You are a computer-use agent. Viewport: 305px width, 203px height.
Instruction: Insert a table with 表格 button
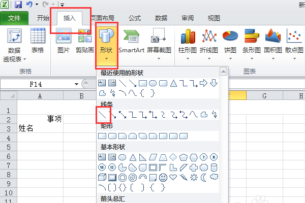pyautogui.click(x=38, y=41)
